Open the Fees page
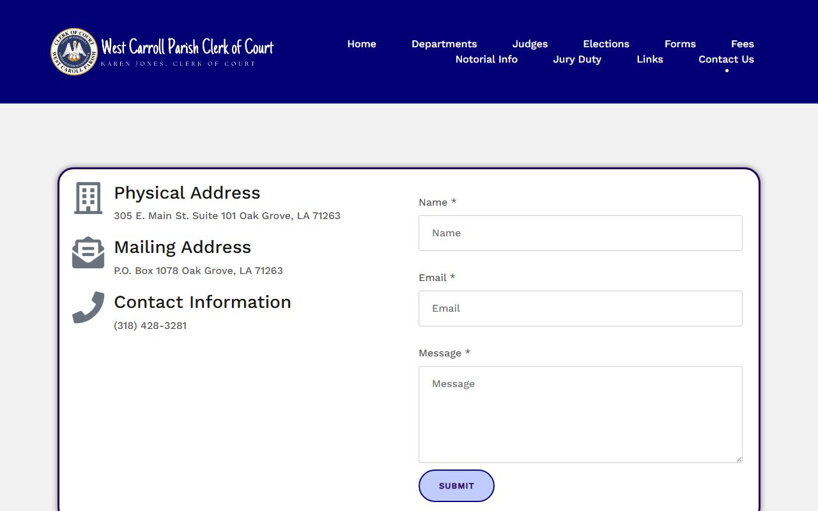This screenshot has height=511, width=818. 743,44
